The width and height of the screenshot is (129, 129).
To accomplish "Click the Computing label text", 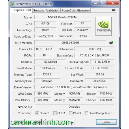I will coord(25,113).
